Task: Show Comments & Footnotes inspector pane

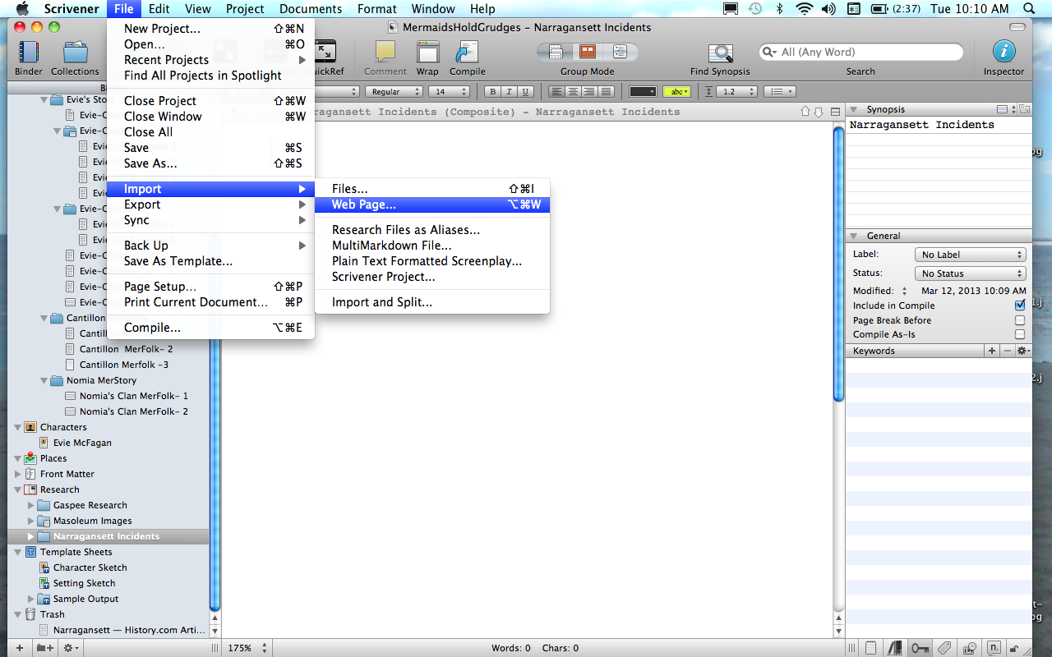Action: click(994, 648)
